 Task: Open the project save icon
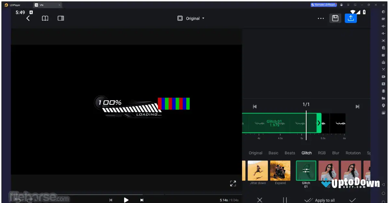pyautogui.click(x=335, y=18)
